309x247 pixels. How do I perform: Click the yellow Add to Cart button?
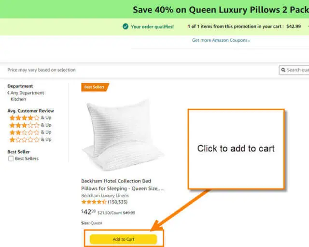[124, 239]
